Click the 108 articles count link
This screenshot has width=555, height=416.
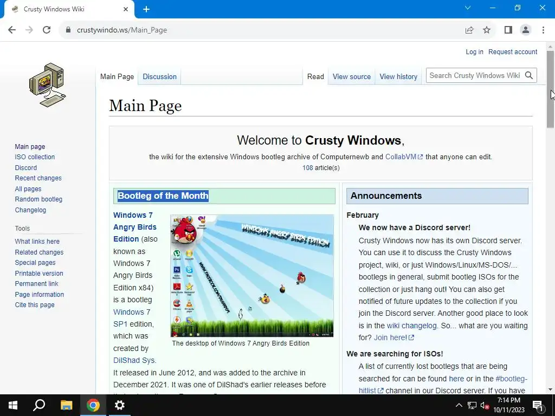[308, 168]
